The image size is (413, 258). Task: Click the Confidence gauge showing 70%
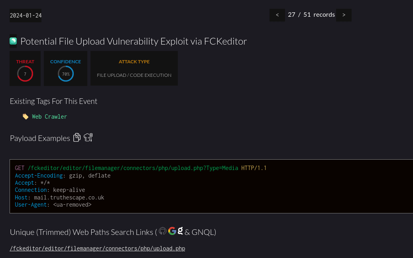(x=65, y=74)
